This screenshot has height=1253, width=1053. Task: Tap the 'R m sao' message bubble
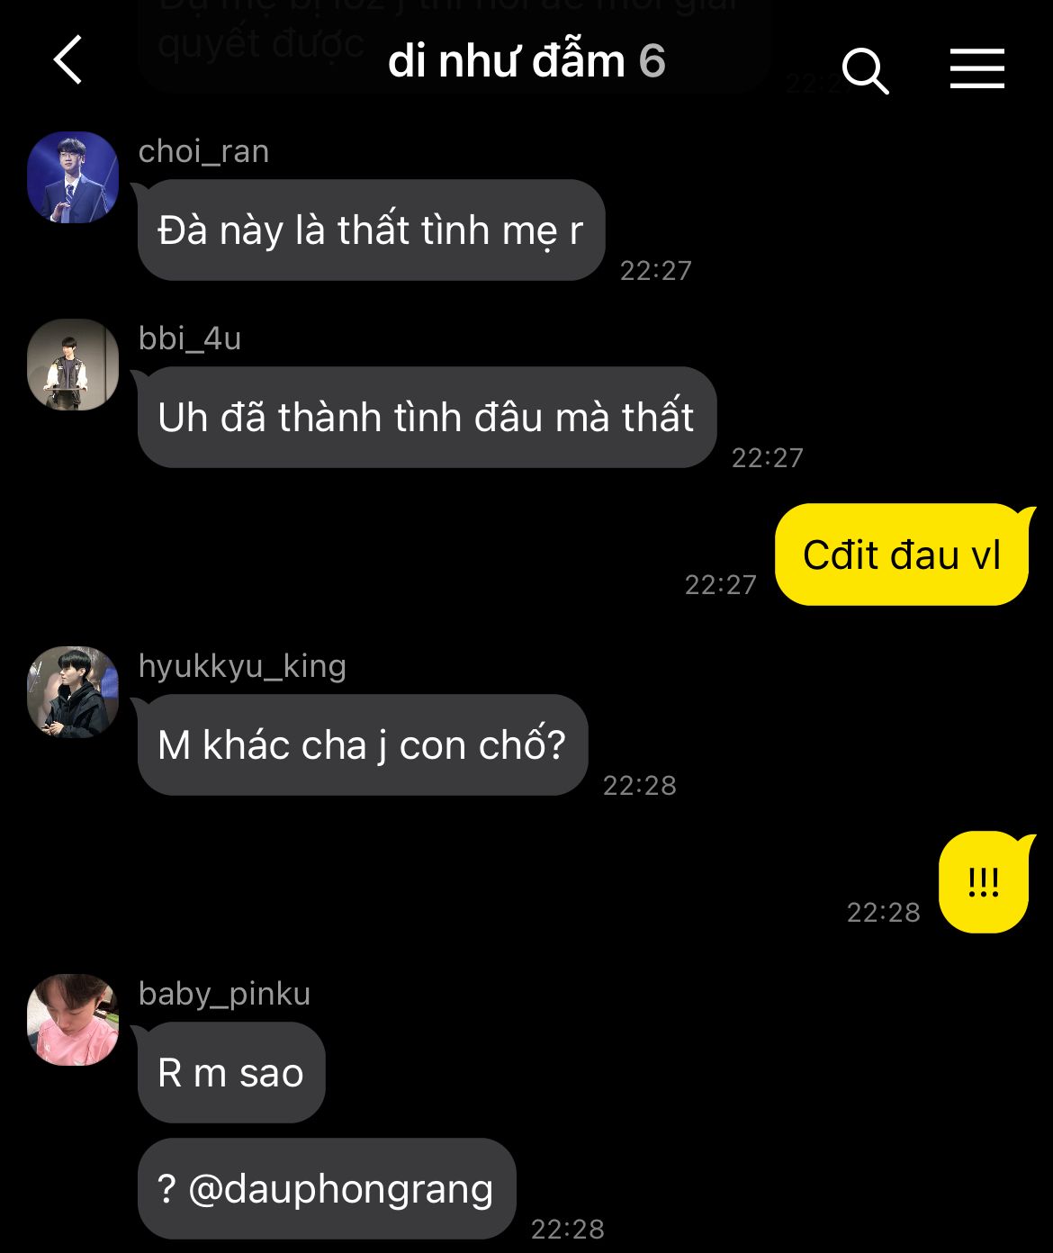(x=231, y=1073)
